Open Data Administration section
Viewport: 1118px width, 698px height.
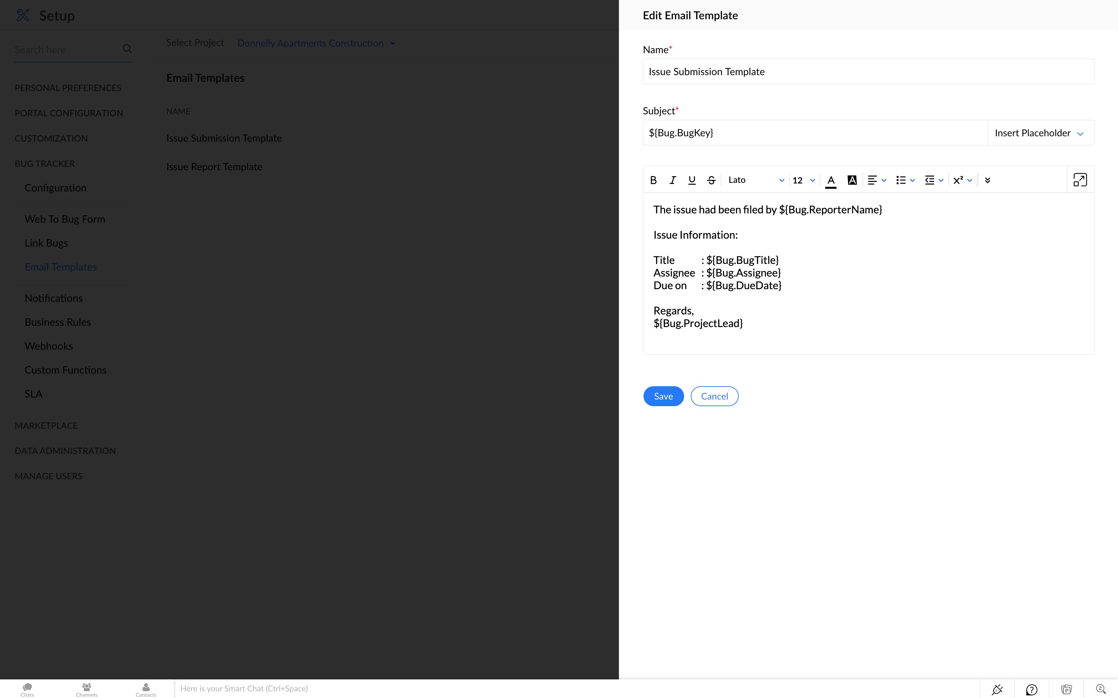(65, 451)
